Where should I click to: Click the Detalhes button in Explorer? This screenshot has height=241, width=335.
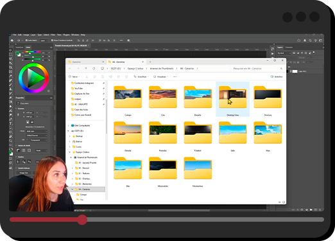(x=277, y=76)
